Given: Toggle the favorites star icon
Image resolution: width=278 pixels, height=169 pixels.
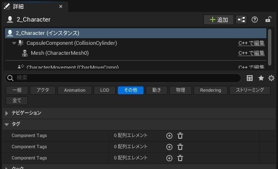Looking at the screenshot, I should coord(261,78).
